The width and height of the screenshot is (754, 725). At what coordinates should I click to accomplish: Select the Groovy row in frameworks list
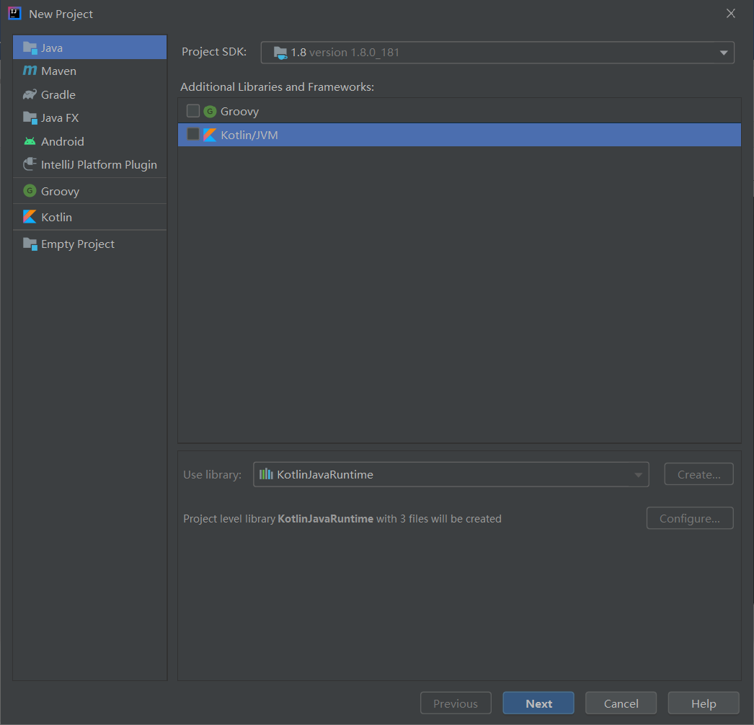(459, 111)
